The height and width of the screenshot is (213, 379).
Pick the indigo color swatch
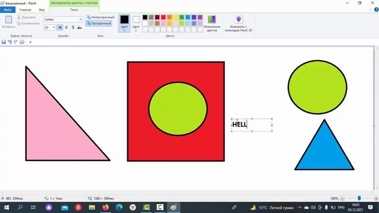[x=194, y=17]
